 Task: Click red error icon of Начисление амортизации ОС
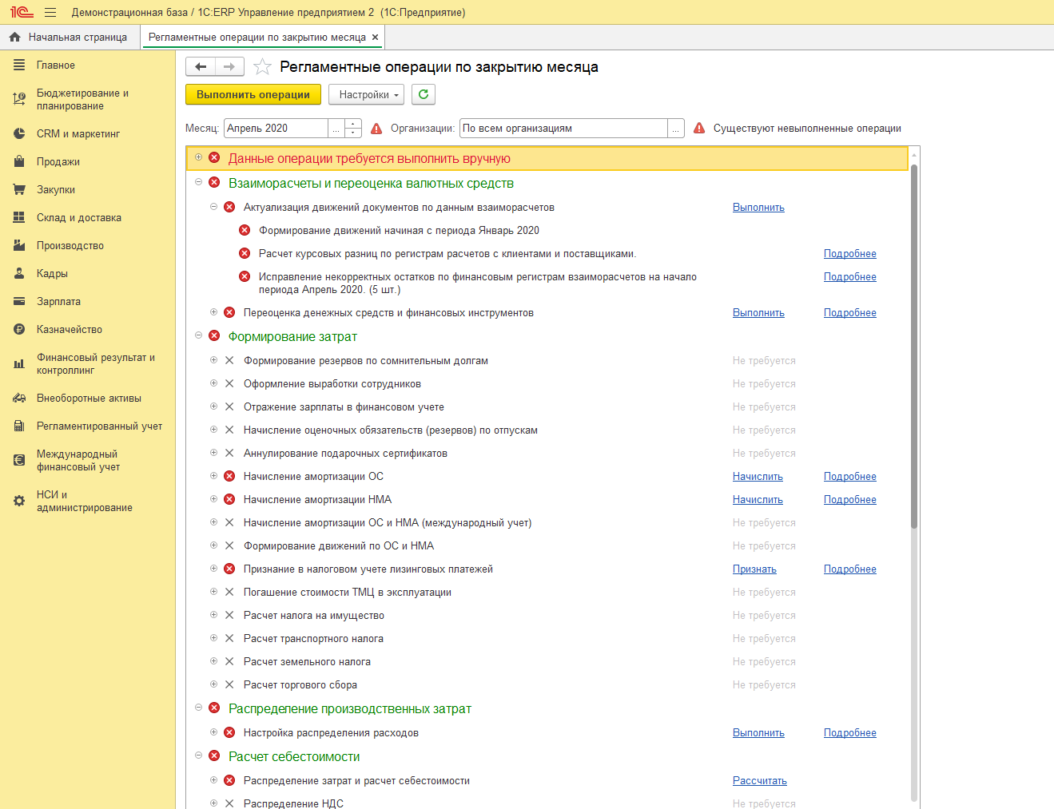229,476
